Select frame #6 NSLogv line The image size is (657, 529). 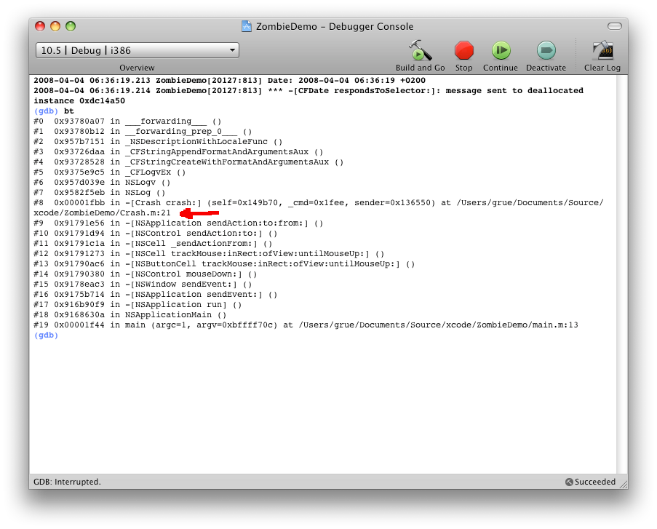point(102,183)
